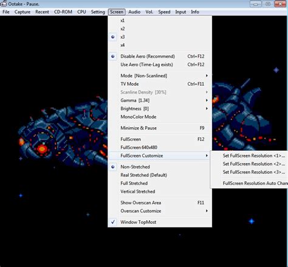
Task: Open the CPU menu
Action: (81, 12)
